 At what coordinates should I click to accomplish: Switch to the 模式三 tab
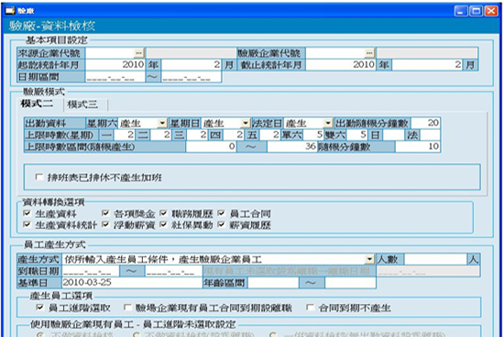(x=82, y=104)
